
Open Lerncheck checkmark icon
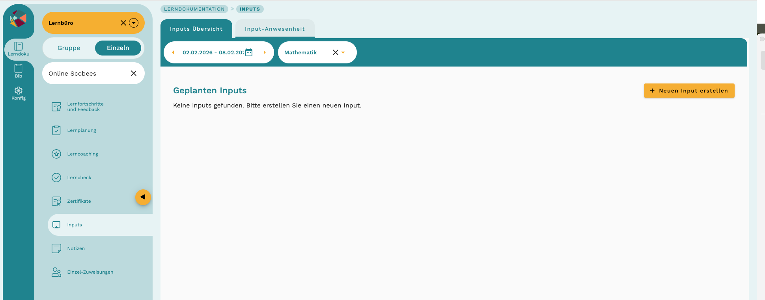pos(56,178)
